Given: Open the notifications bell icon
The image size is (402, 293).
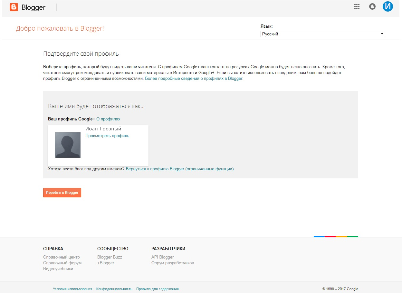Looking at the screenshot, I should [372, 6].
